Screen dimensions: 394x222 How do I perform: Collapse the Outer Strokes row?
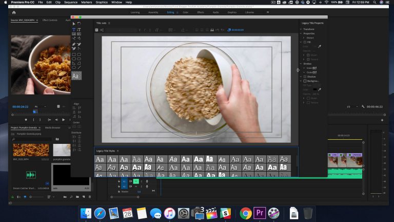[304, 72]
